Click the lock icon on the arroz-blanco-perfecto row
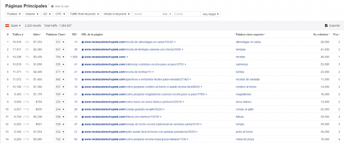 point(83,102)
